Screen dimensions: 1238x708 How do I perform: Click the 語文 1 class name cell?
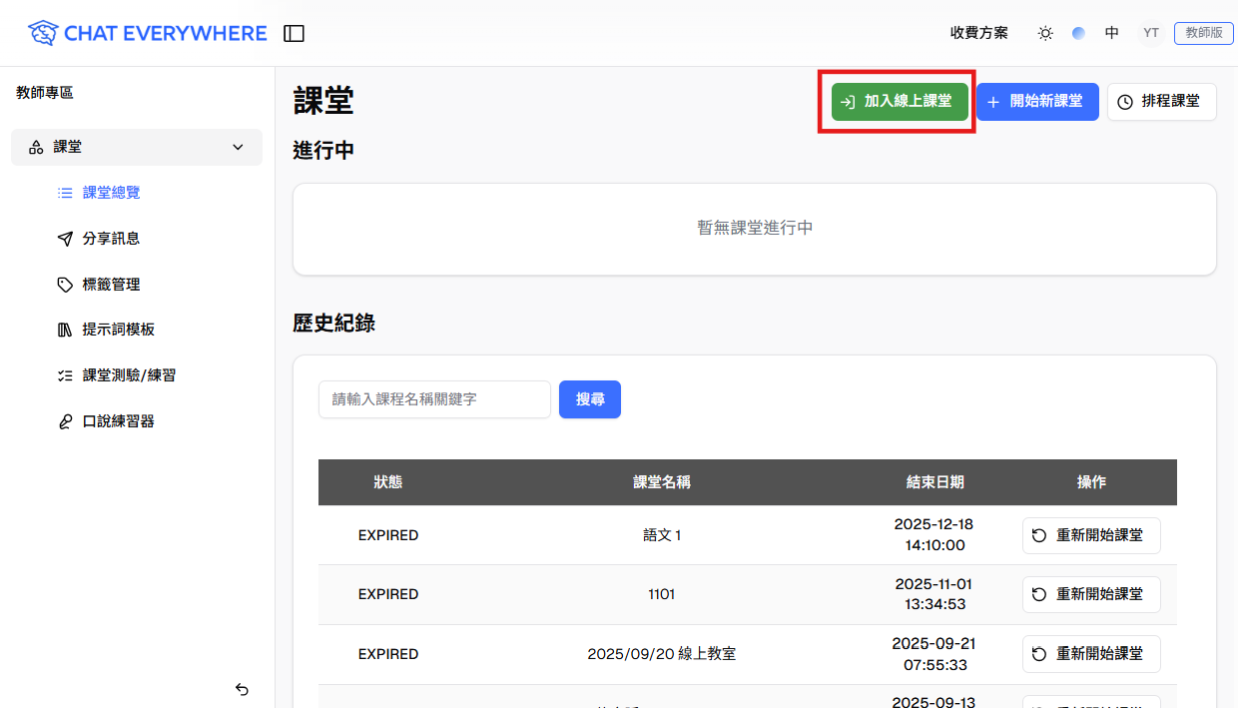coord(662,535)
